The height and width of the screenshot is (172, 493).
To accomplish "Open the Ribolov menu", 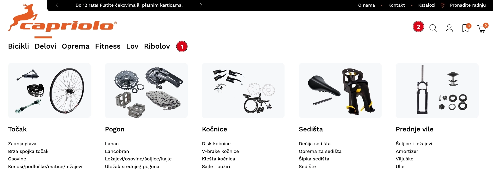I will point(157,46).
